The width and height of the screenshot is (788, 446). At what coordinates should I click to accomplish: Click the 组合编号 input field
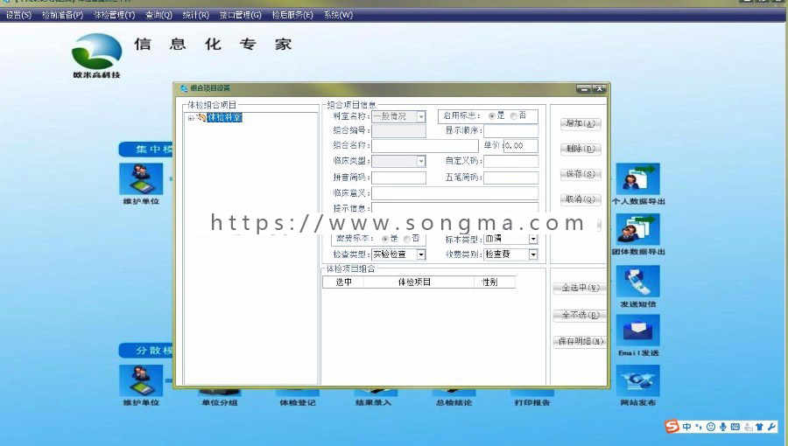coord(398,131)
